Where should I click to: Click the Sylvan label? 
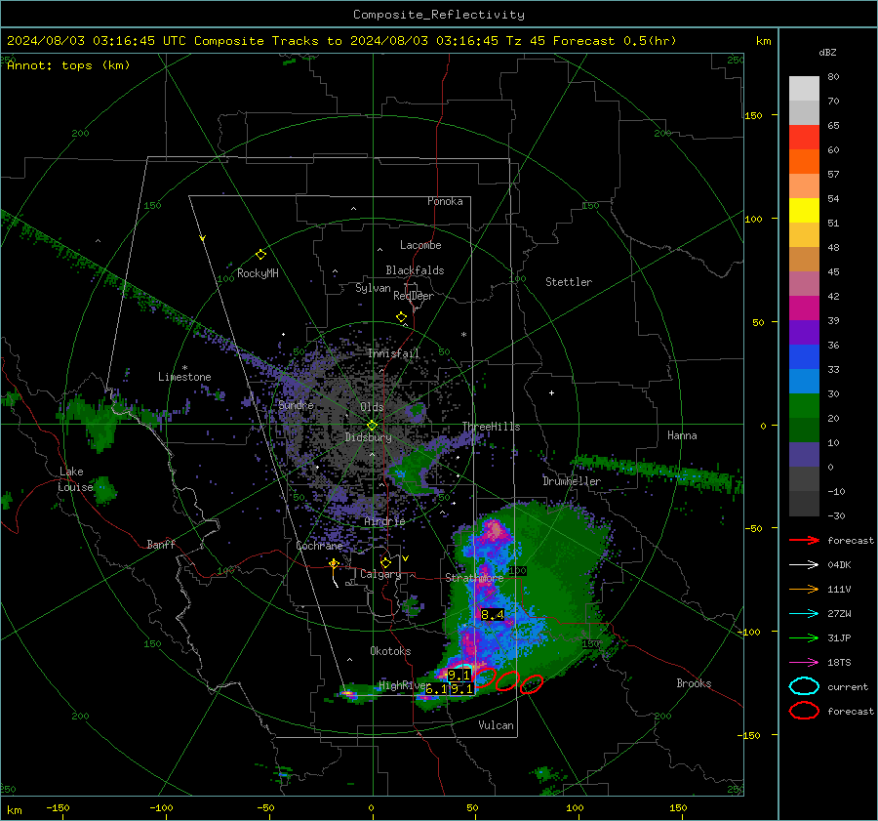pos(373,288)
